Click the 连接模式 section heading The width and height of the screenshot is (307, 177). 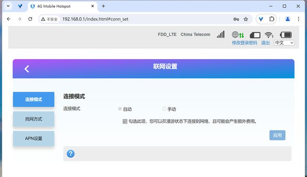[x=74, y=96]
